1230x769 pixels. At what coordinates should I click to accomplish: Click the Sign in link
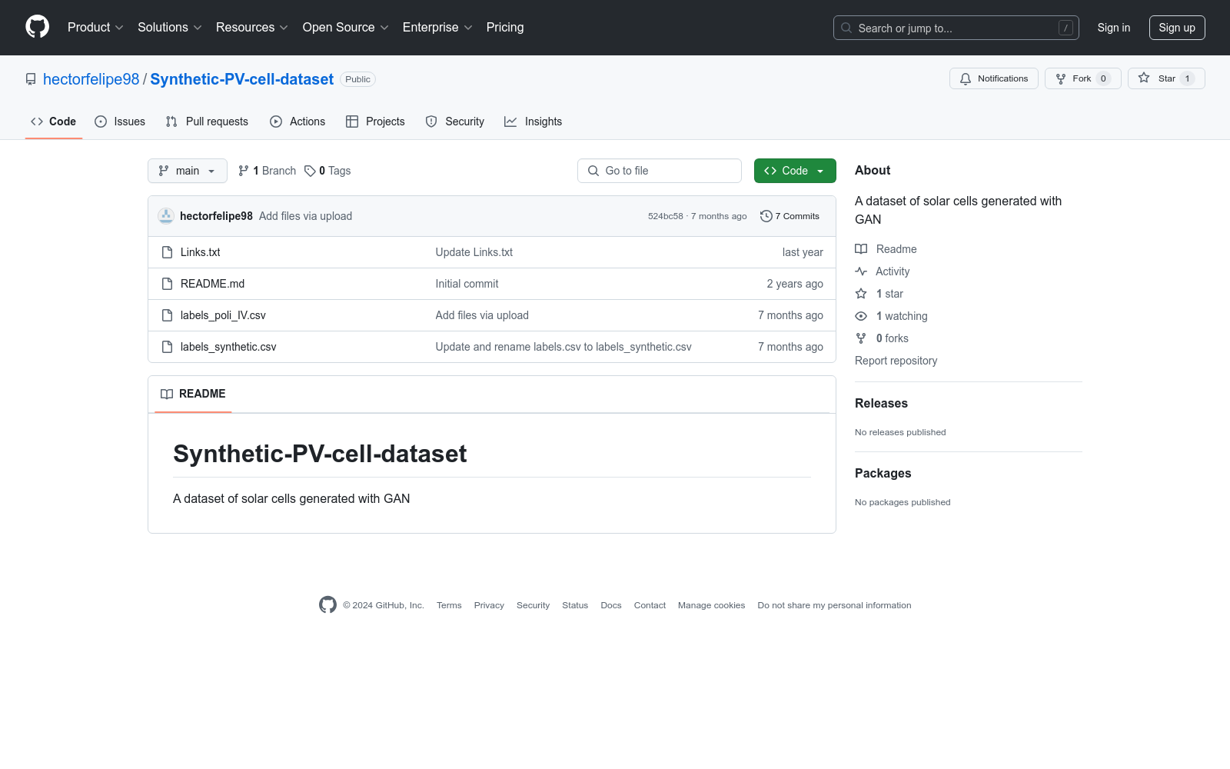point(1114,28)
